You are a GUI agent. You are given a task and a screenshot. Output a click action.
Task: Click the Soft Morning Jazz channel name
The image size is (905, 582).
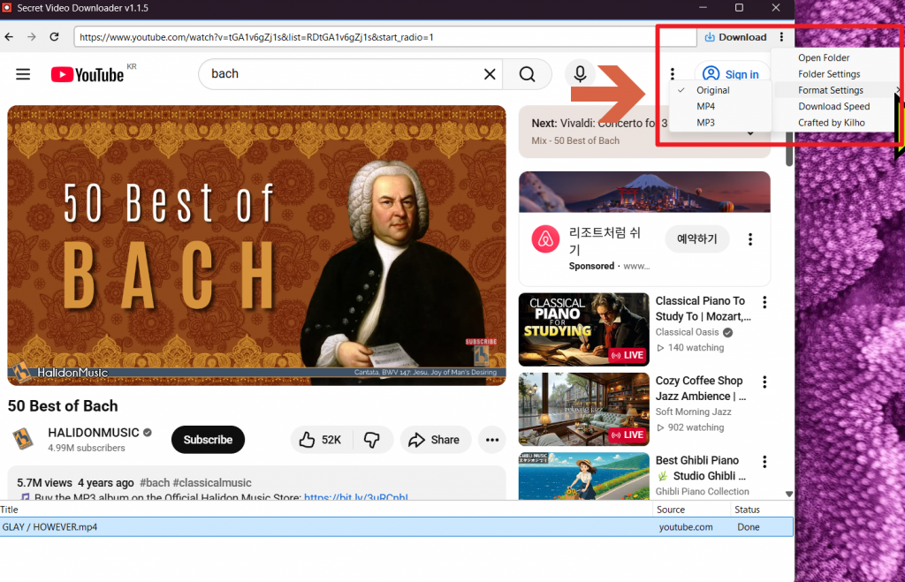click(x=693, y=412)
